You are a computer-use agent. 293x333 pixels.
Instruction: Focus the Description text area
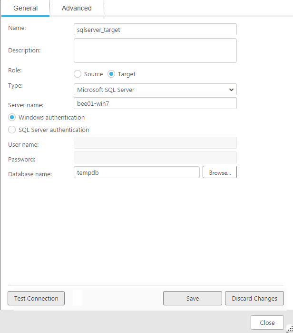(155, 50)
